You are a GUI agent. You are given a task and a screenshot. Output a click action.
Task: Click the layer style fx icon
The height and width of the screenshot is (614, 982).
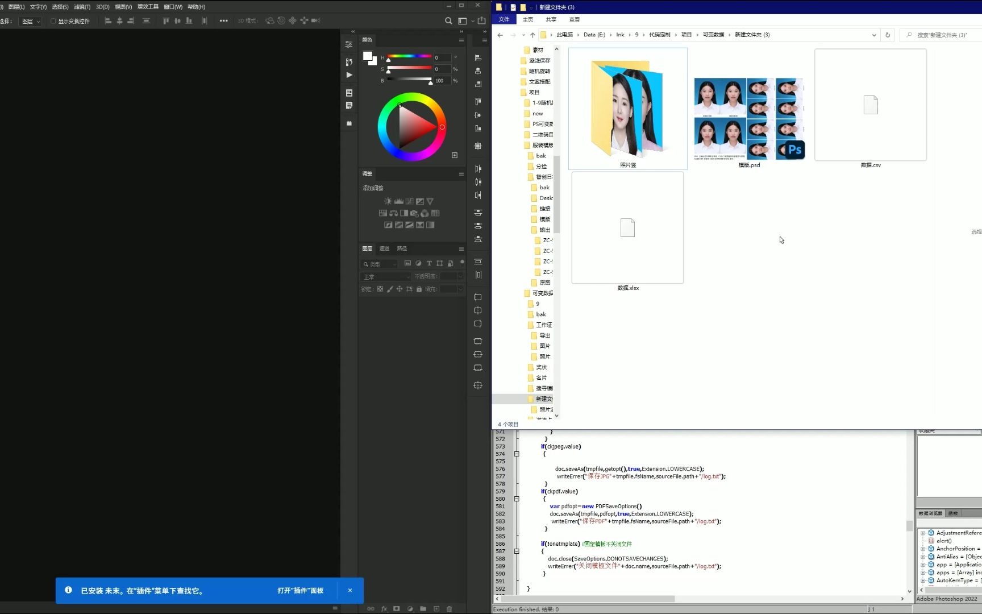pyautogui.click(x=384, y=608)
